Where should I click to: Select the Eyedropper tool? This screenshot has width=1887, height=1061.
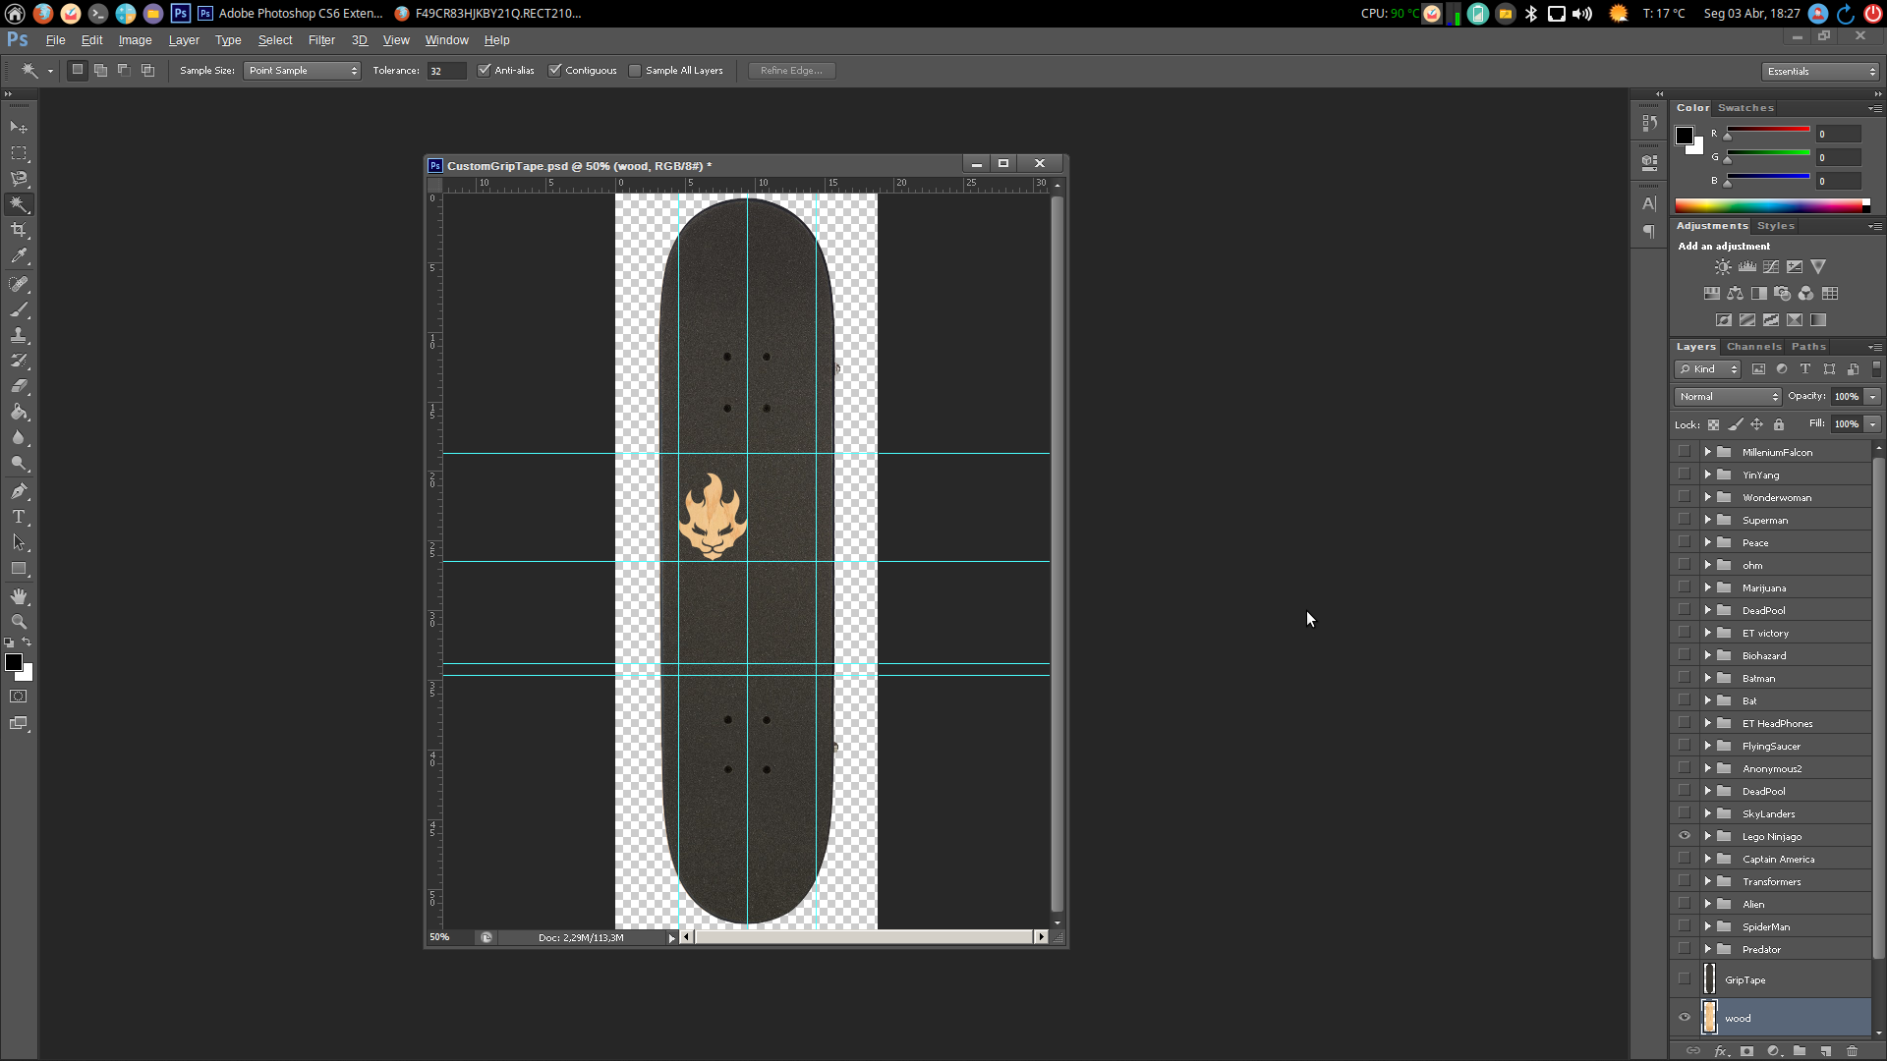19,255
